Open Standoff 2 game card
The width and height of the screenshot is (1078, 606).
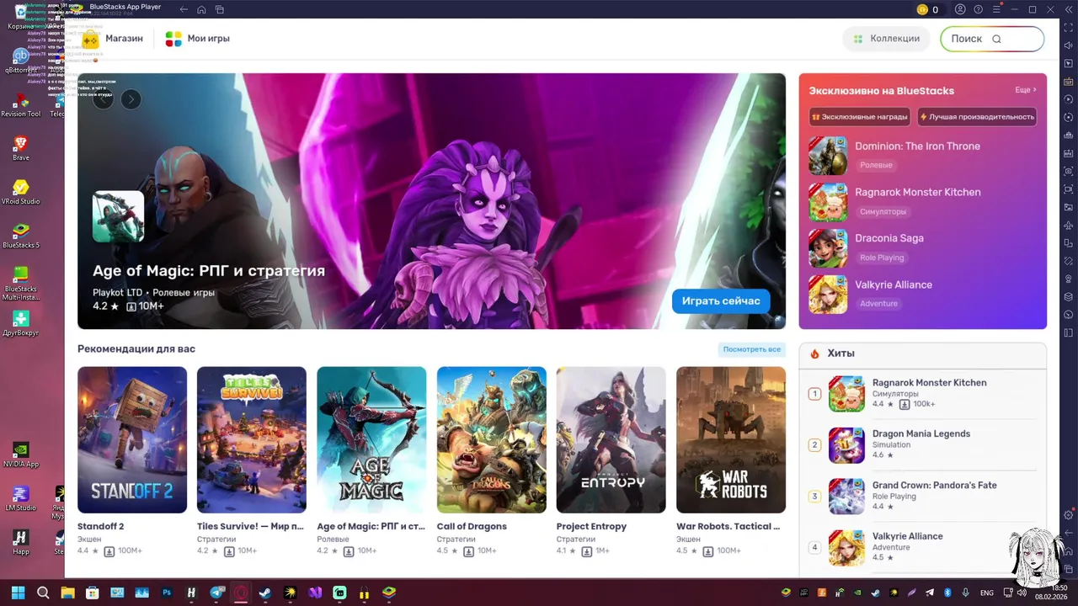[x=132, y=461]
